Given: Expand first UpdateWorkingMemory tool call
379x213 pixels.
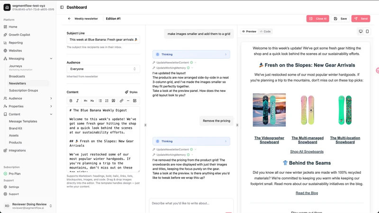Looking at the screenshot, I should (x=172, y=68).
